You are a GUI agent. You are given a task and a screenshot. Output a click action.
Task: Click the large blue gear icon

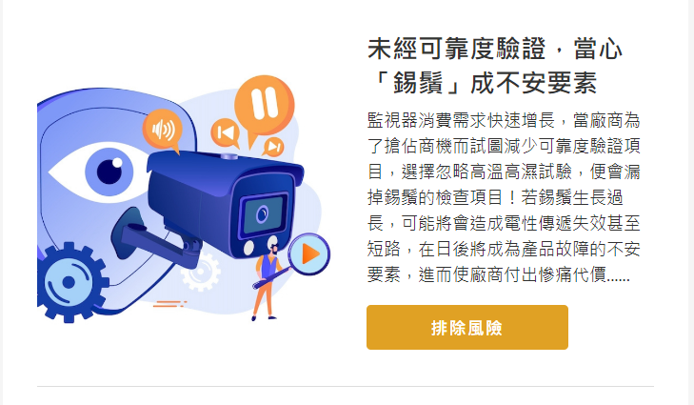(70, 282)
